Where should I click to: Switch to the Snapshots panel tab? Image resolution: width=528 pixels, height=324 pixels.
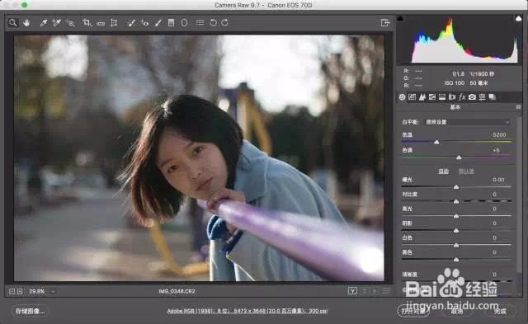493,97
